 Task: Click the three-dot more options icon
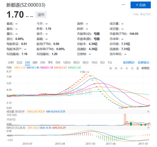coord(123,5)
